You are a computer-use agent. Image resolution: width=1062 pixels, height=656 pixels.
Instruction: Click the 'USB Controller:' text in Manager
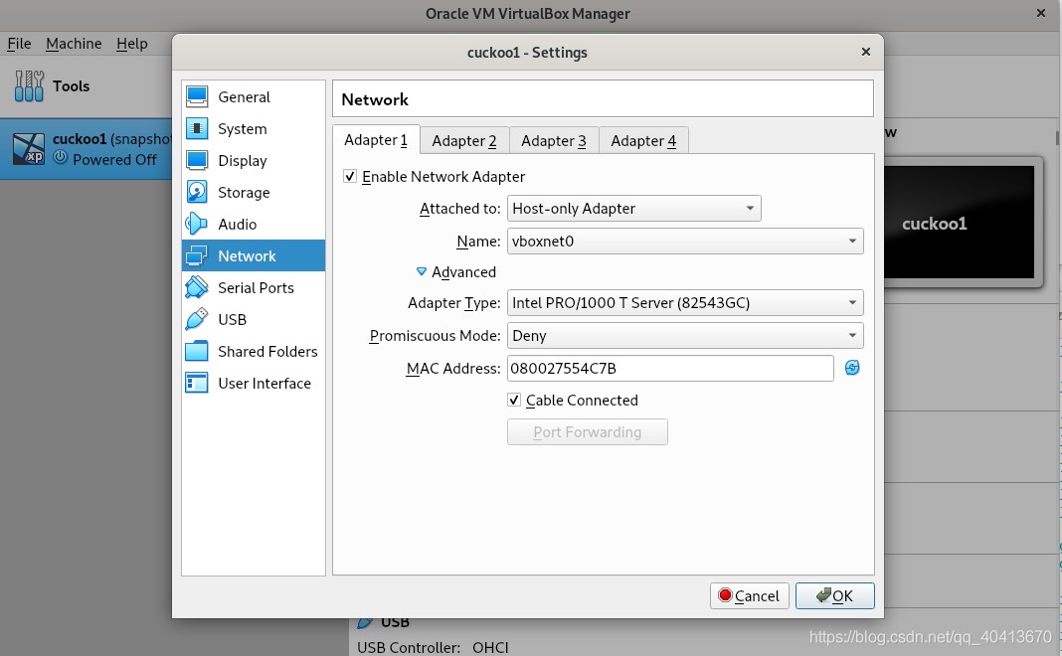[x=409, y=647]
